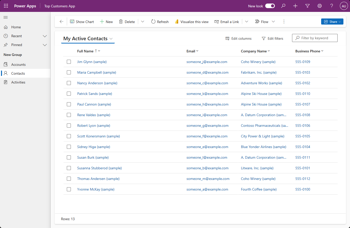Open Settings gear in top bar
This screenshot has height=228, width=350.
coord(319,6)
